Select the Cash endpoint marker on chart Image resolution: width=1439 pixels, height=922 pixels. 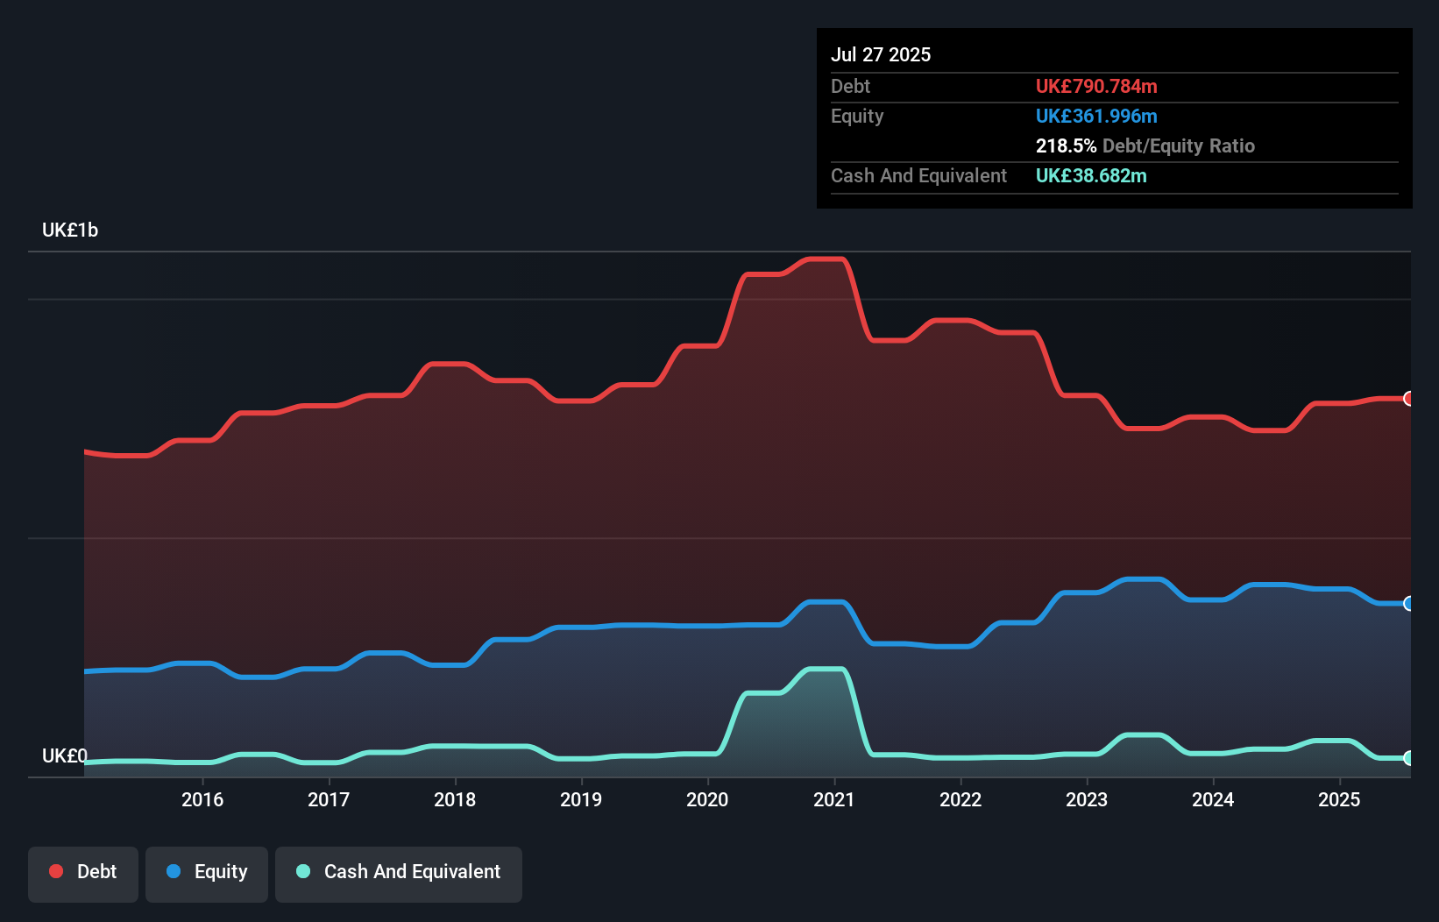click(1409, 758)
